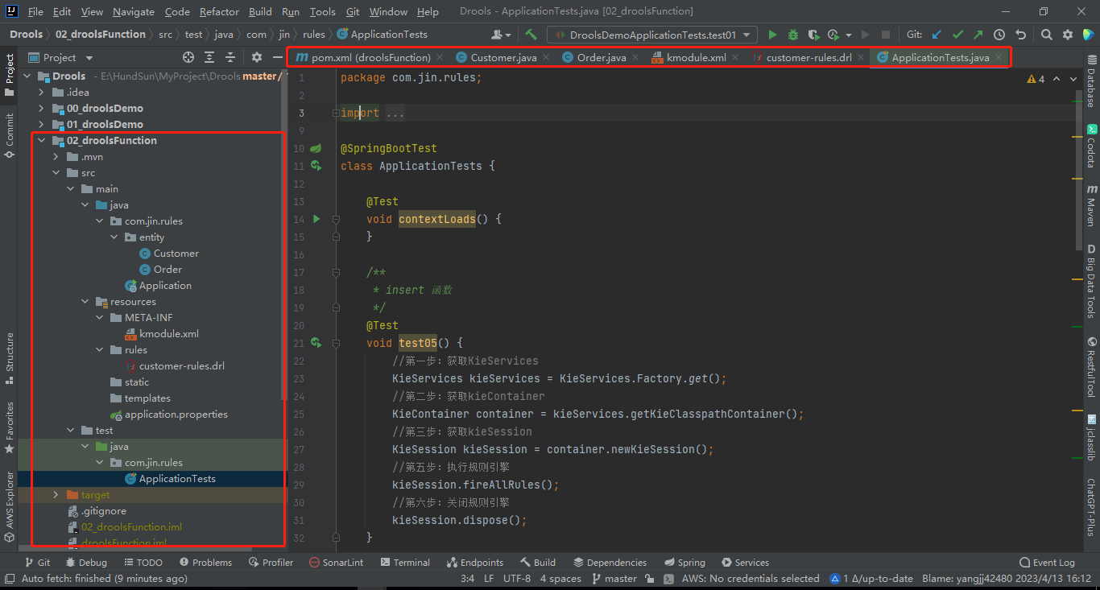The width and height of the screenshot is (1100, 590).
Task: Click Collapse All in Project panel toolbar
Action: pyautogui.click(x=230, y=57)
